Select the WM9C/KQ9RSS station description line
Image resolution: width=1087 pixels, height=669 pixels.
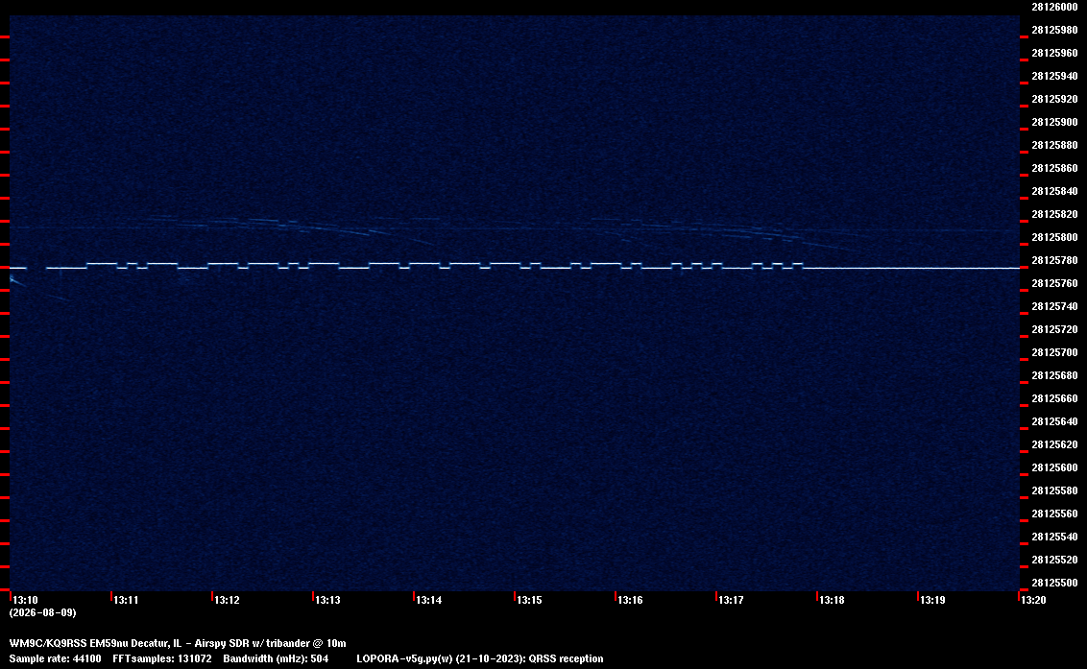178,643
